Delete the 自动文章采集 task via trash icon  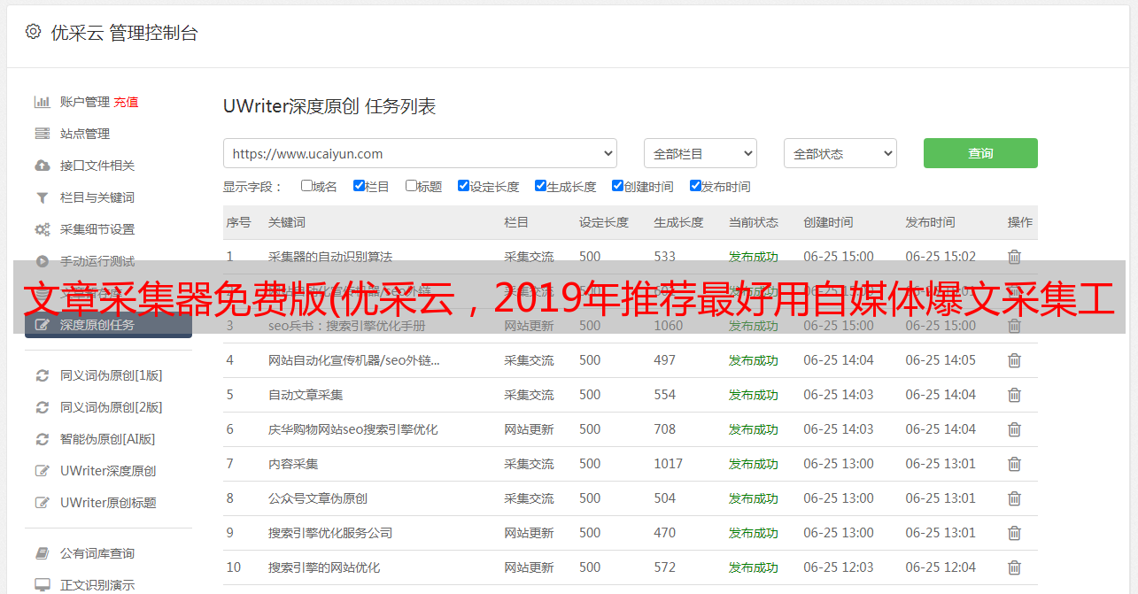(x=1014, y=395)
